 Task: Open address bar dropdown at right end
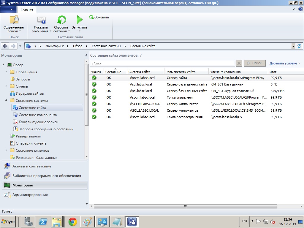pyautogui.click(x=293, y=46)
